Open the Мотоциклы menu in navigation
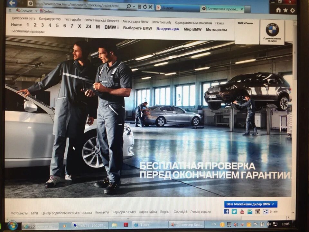The height and width of the screenshot is (232, 309). pyautogui.click(x=216, y=30)
